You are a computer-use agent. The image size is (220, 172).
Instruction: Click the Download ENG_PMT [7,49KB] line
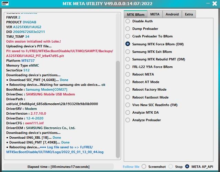(x=38, y=142)
